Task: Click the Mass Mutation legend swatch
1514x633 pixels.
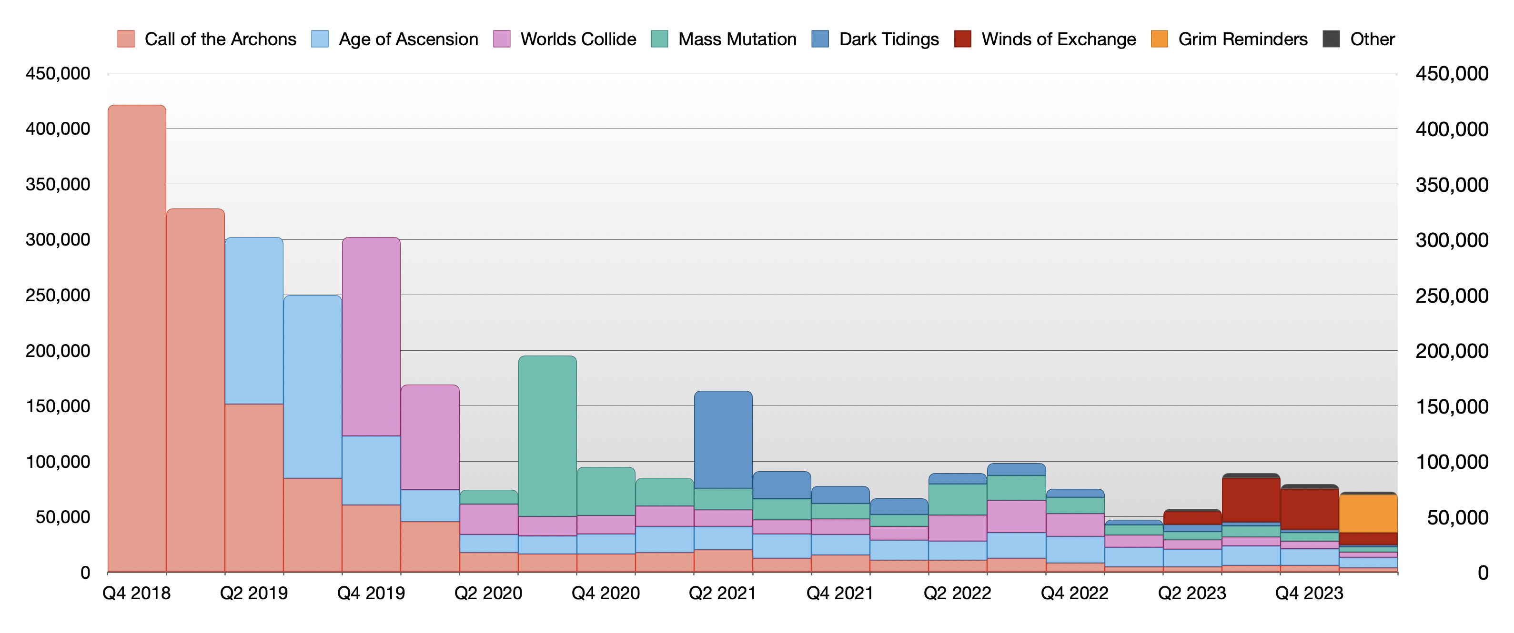Action: (659, 39)
